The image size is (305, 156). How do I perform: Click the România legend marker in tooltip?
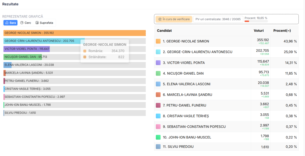click(x=85, y=51)
